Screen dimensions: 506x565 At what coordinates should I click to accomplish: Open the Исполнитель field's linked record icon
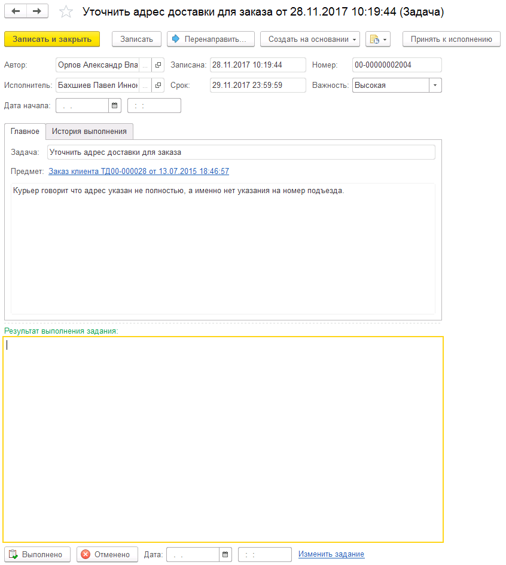[x=158, y=85]
